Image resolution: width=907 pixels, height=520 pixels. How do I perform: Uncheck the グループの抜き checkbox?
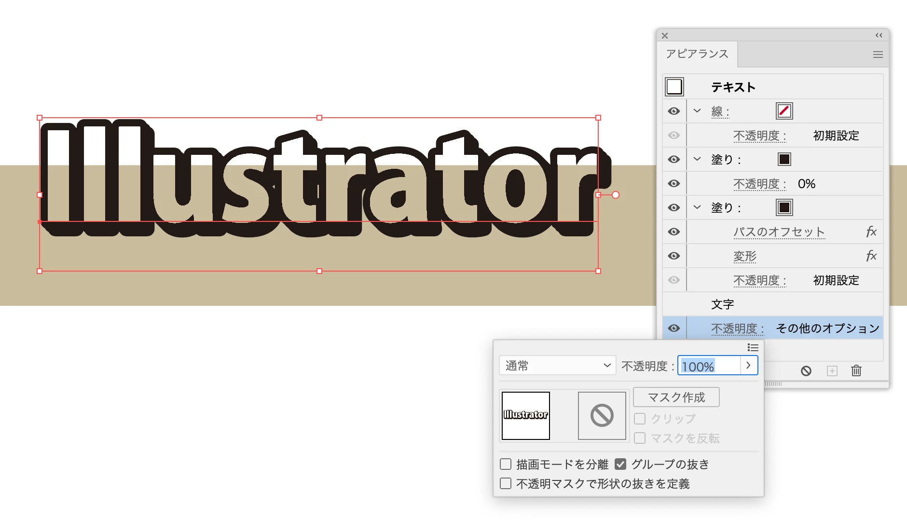[x=620, y=464]
